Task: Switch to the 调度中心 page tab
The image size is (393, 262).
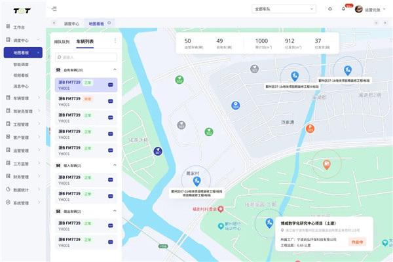Action: tap(71, 24)
